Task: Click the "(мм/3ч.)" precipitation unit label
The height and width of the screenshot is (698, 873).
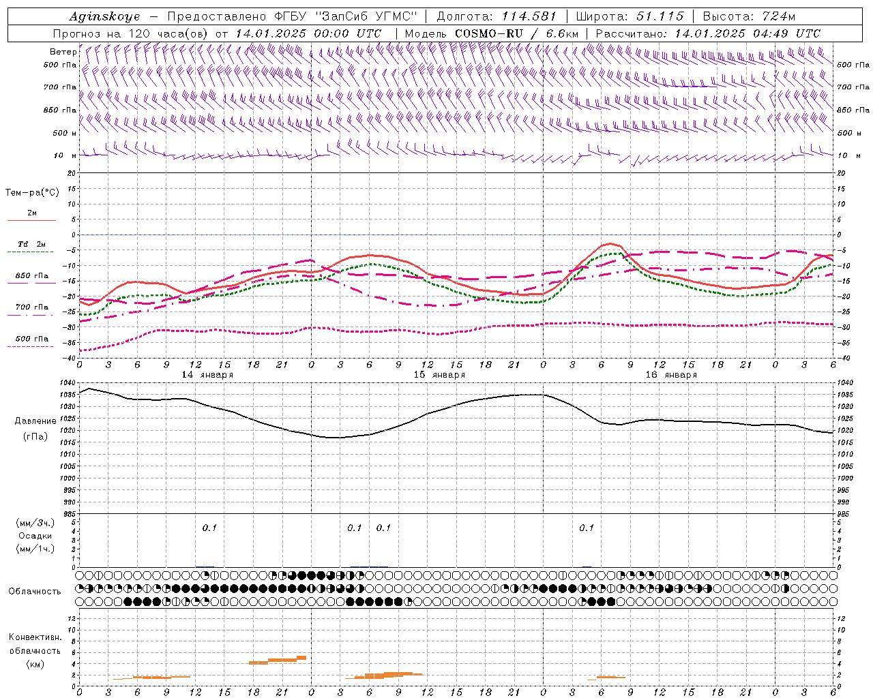Action: (35, 523)
